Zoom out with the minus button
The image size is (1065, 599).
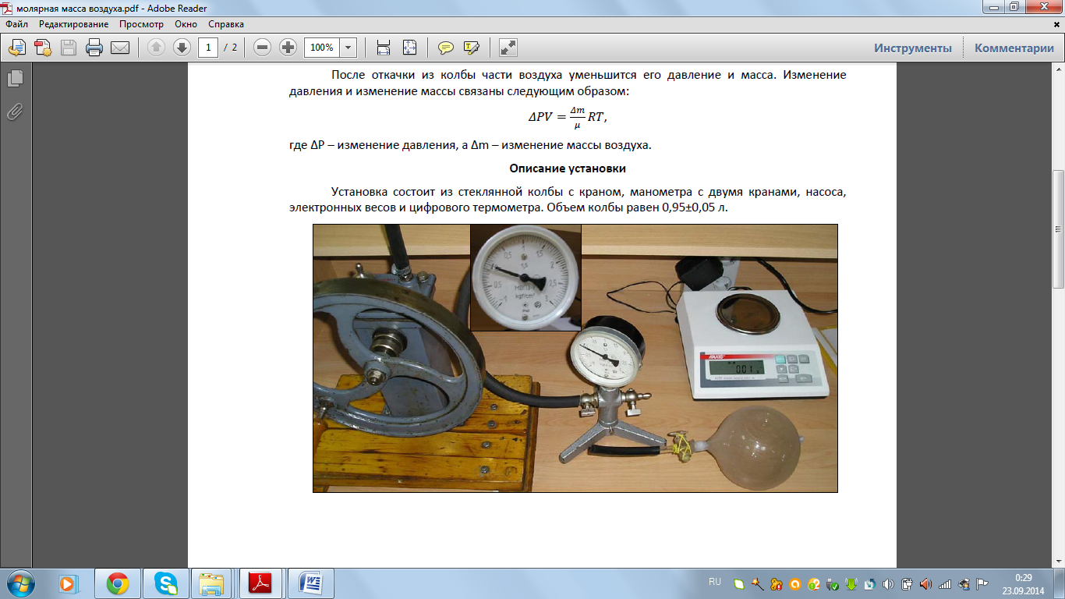click(262, 48)
